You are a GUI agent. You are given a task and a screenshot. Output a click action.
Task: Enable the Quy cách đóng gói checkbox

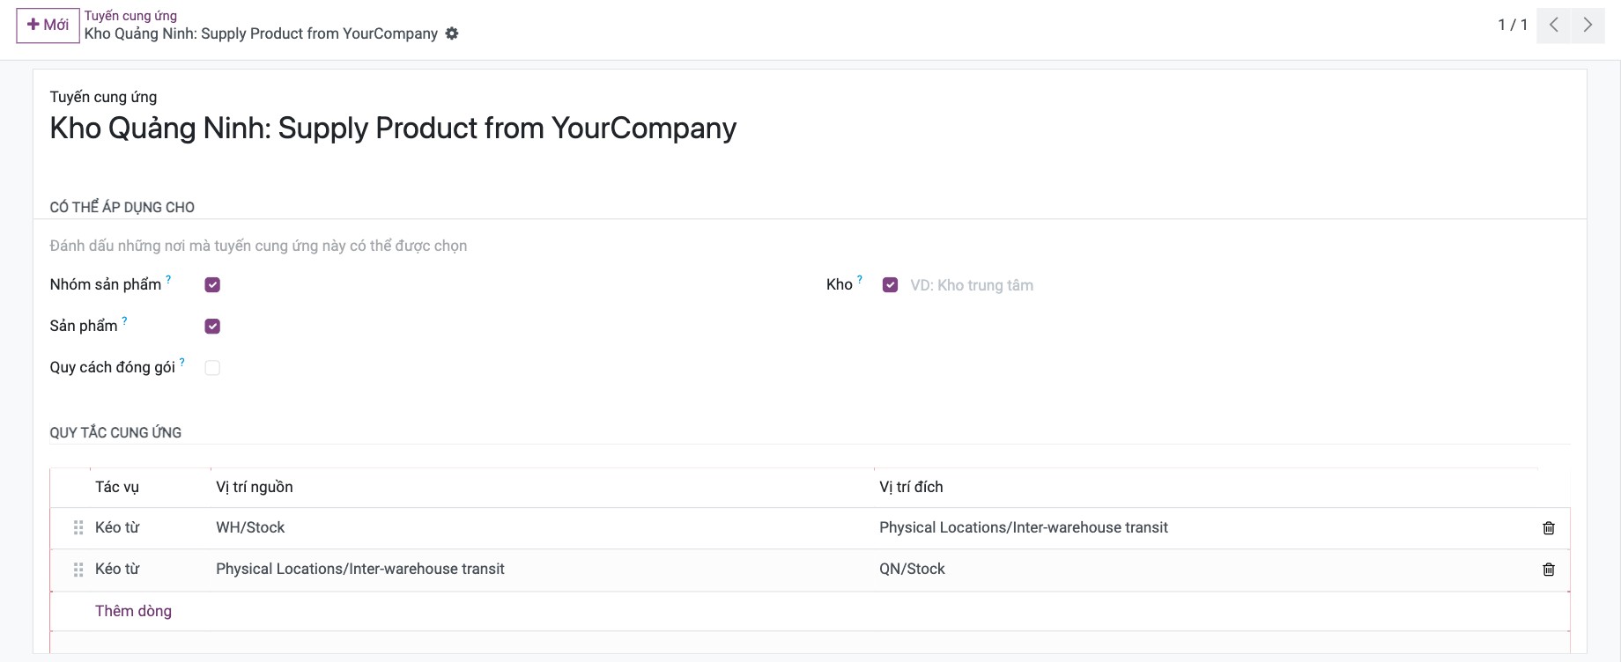click(212, 367)
